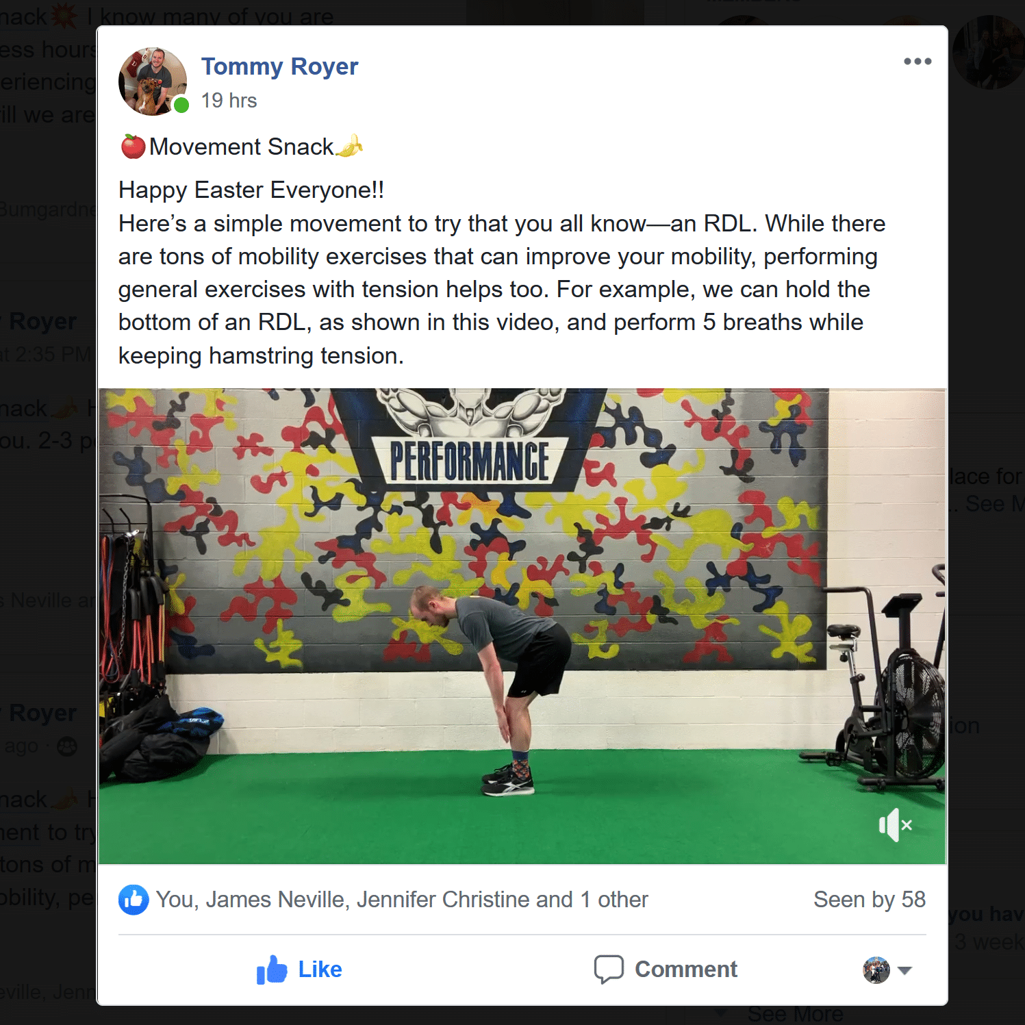Open the list of people who liked

point(401,900)
